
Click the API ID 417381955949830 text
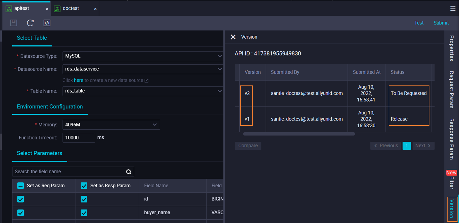[268, 54]
